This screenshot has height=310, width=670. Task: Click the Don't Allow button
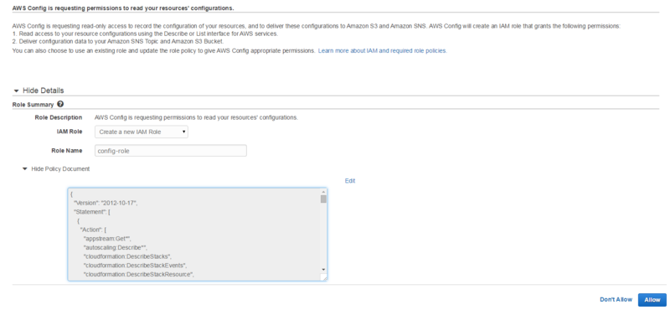click(x=616, y=300)
